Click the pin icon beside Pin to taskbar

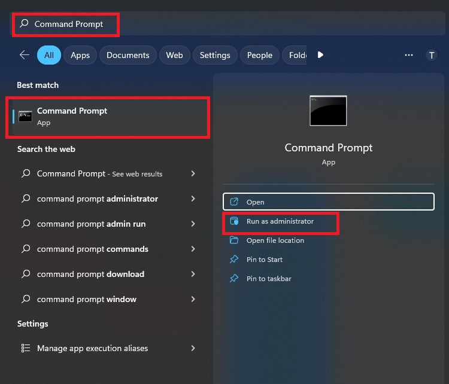234,278
